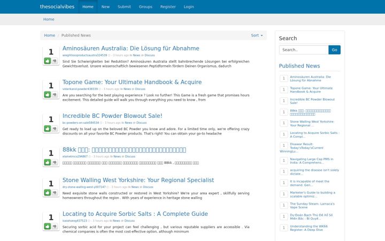Open the Aminosäuren Australia article title
Viewport: 385px width, 241px height.
pos(131,48)
